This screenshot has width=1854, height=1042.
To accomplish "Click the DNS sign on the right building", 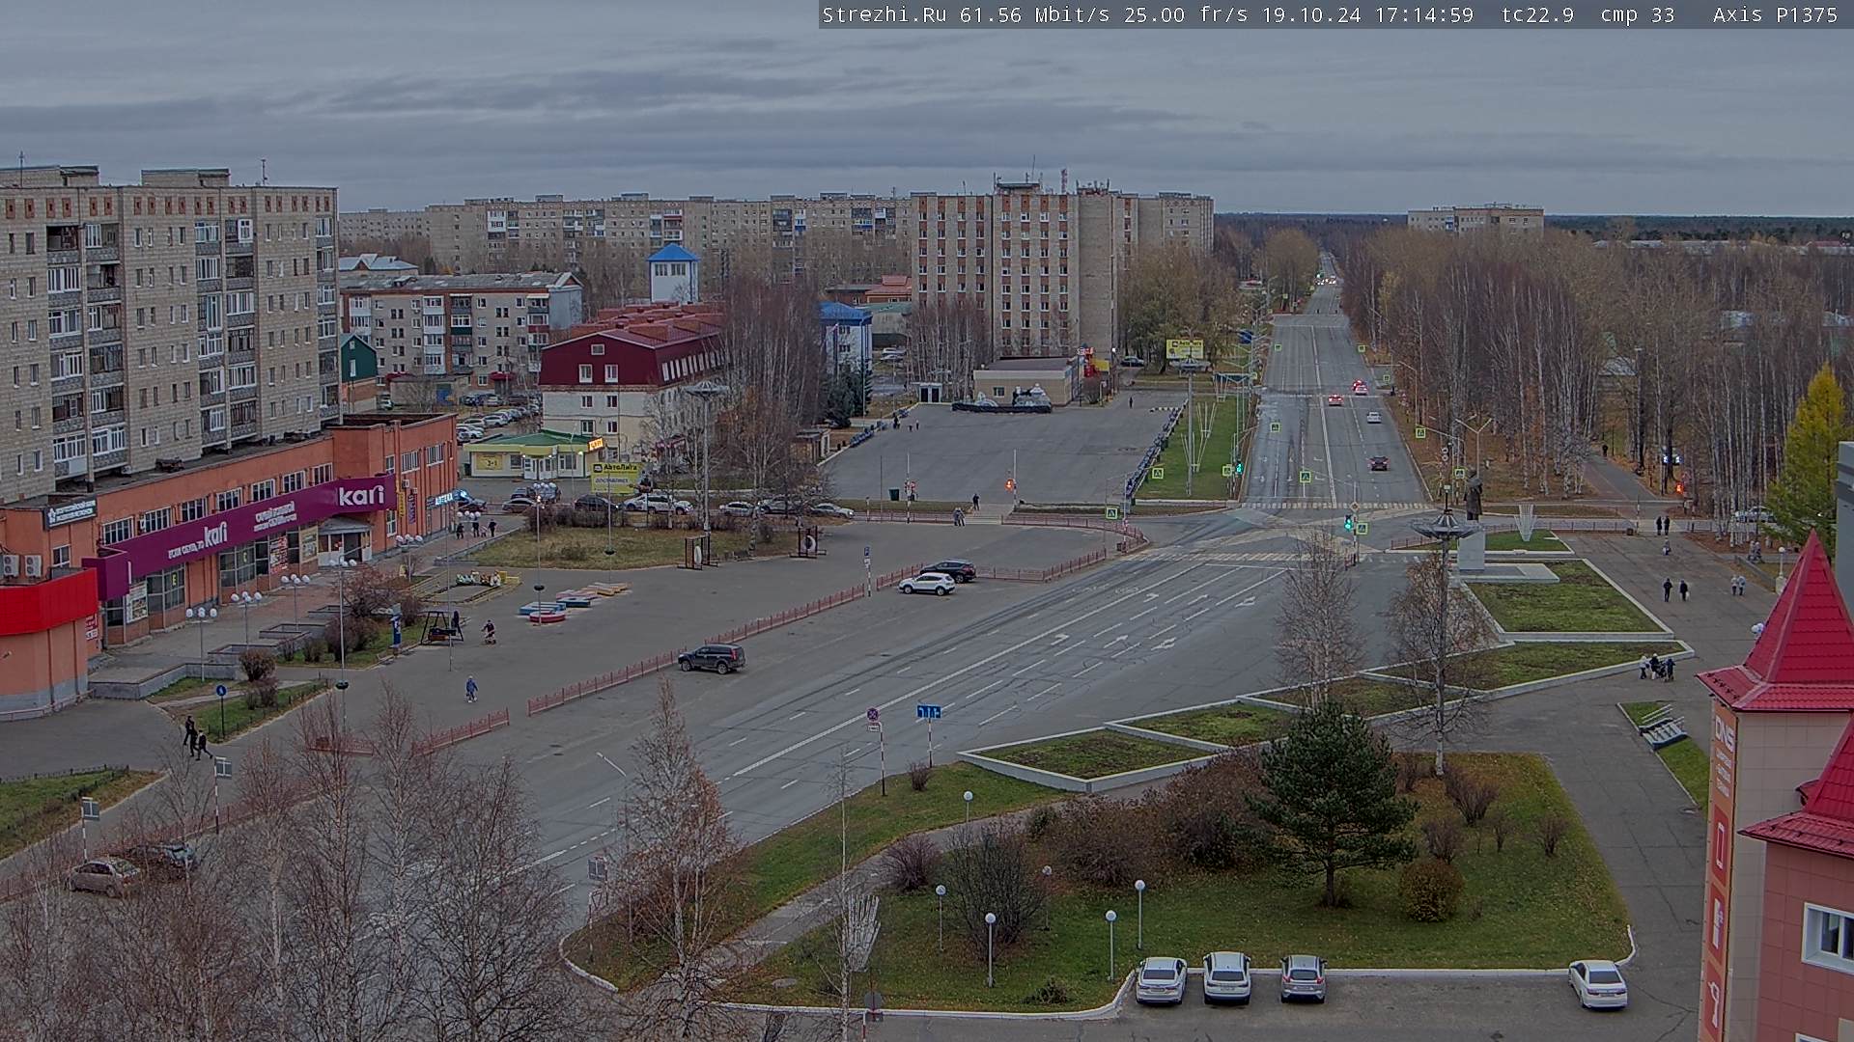I will 1724,733.
